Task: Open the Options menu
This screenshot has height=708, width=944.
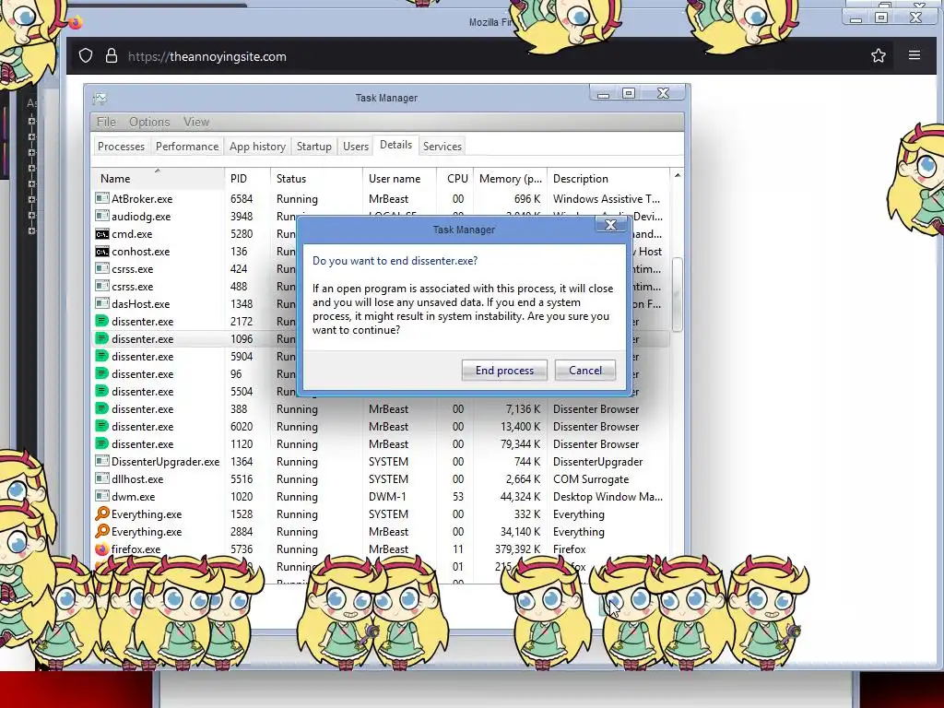Action: [x=149, y=122]
